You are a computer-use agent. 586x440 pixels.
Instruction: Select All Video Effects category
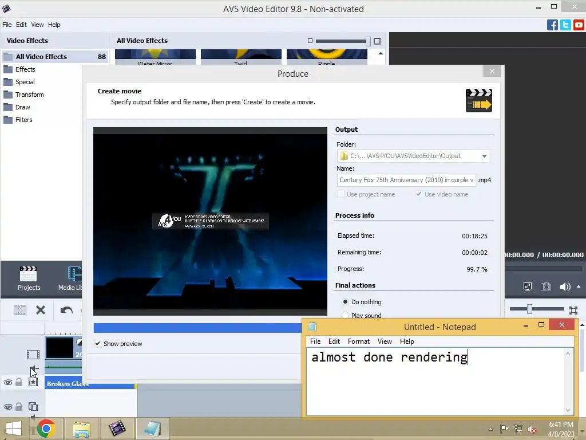point(55,57)
